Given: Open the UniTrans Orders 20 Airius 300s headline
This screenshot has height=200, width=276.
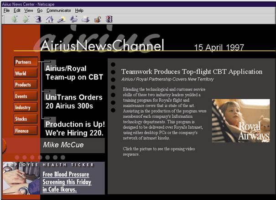Looking at the screenshot, I should click(74, 101).
